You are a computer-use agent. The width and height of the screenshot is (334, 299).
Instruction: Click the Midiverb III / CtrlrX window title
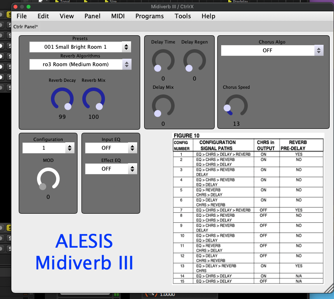pos(172,7)
